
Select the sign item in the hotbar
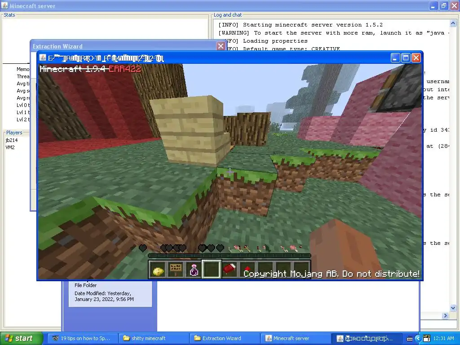tap(176, 270)
